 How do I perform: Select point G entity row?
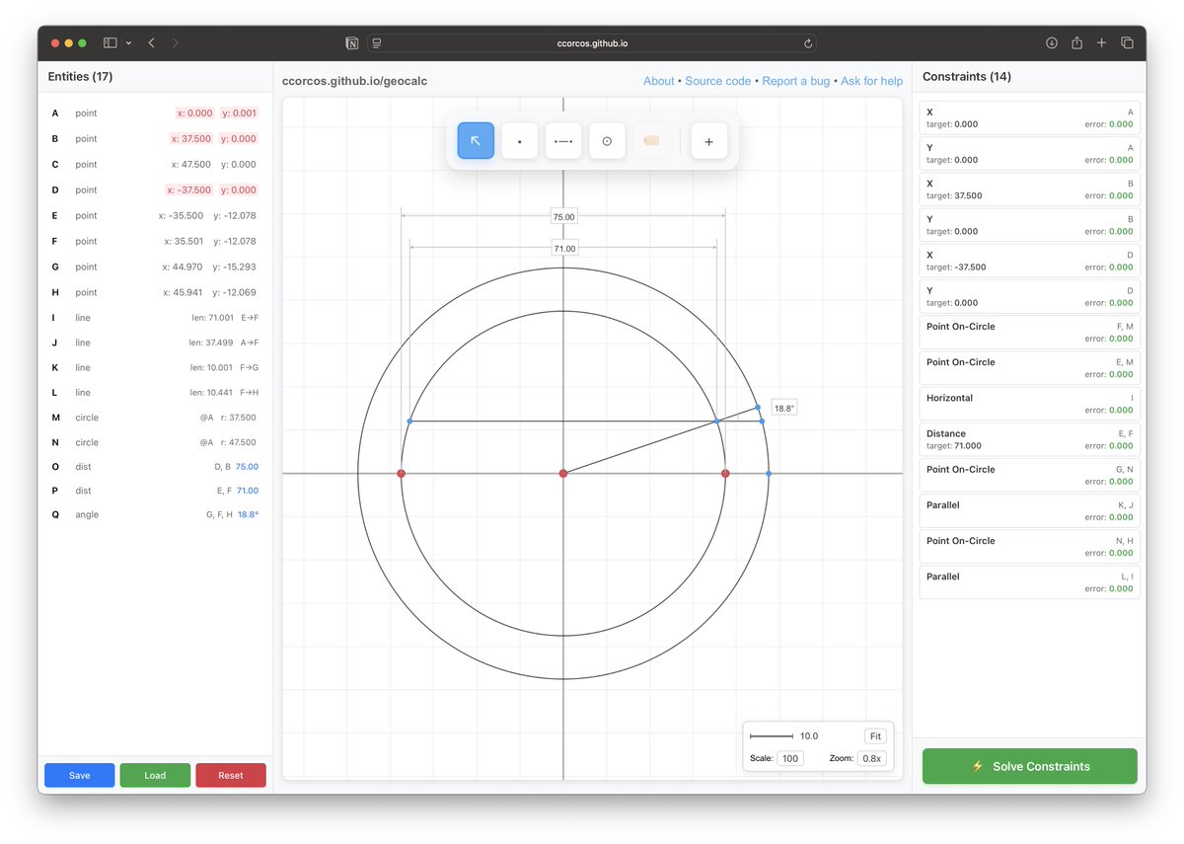click(x=155, y=267)
